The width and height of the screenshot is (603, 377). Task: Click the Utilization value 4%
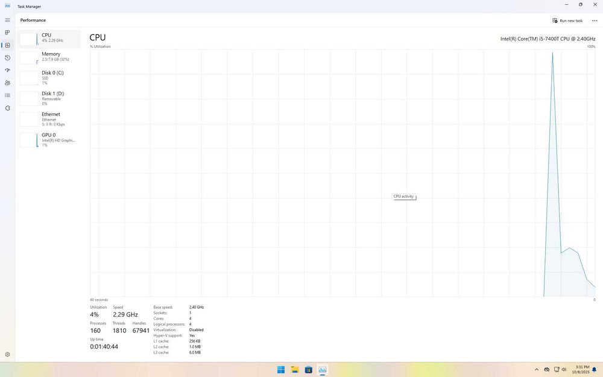coord(94,315)
